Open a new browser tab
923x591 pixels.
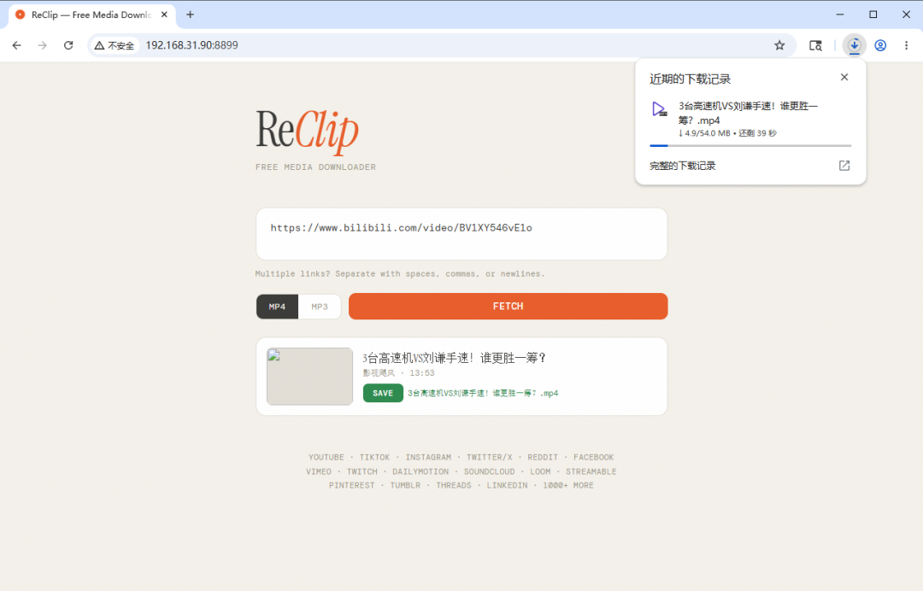click(x=190, y=15)
